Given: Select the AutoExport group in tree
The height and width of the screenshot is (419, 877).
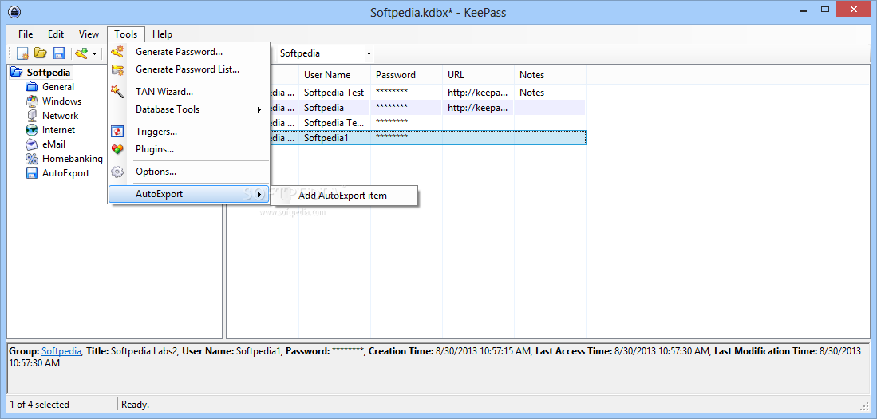Looking at the screenshot, I should point(66,173).
